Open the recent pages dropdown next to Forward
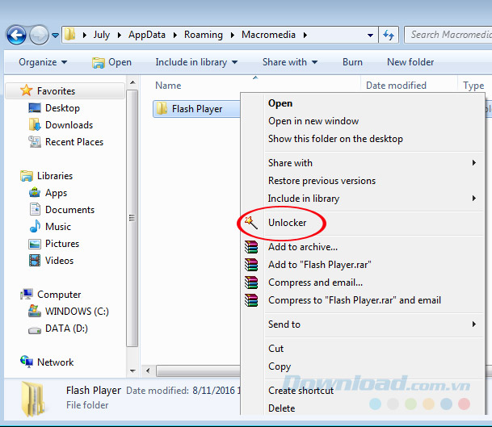Image resolution: width=492 pixels, height=427 pixels. tap(55, 36)
